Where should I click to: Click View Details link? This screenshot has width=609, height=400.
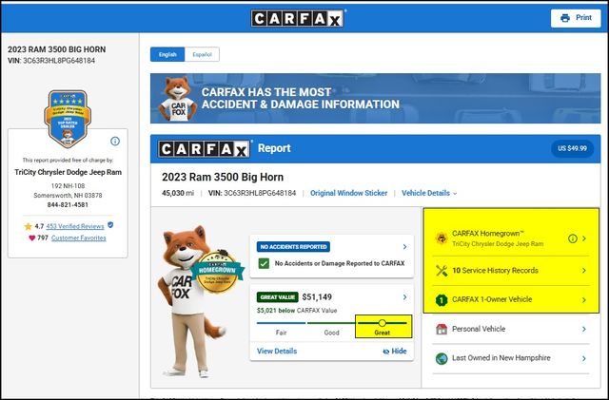click(277, 352)
